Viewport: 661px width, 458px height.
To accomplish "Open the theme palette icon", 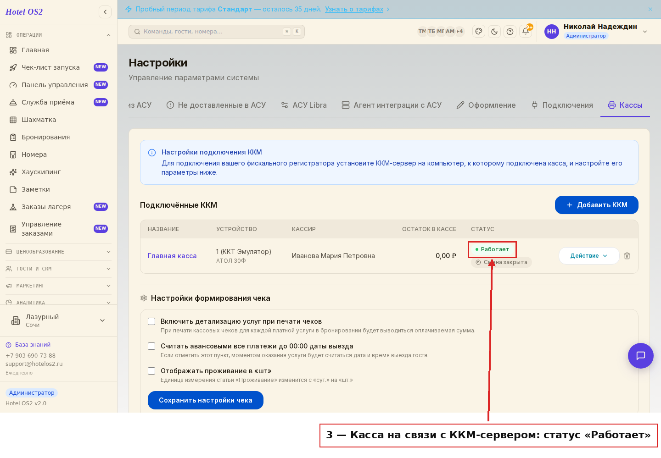I will tap(479, 32).
